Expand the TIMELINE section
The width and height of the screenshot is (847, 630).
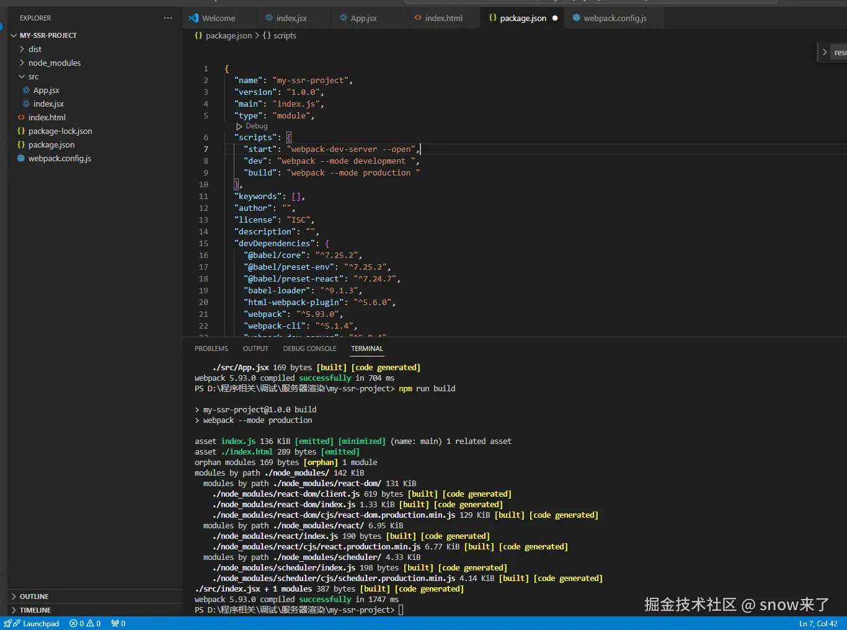pyautogui.click(x=35, y=610)
